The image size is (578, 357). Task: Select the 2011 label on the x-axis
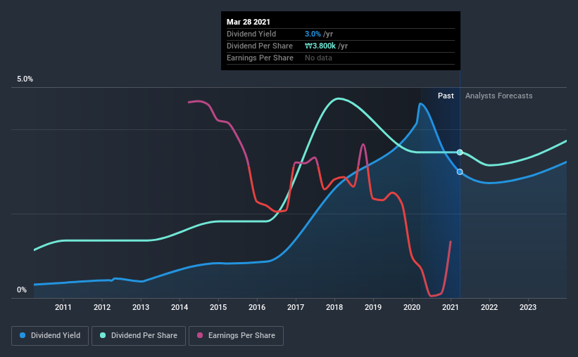[x=63, y=307]
